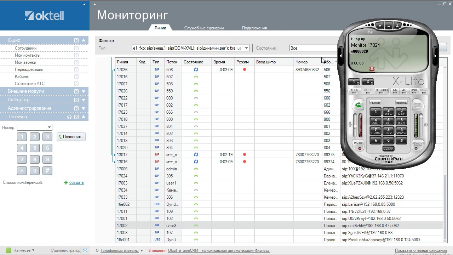Open the Подключения tab
Image resolution: width=453 pixels, height=255 pixels.
(254, 28)
